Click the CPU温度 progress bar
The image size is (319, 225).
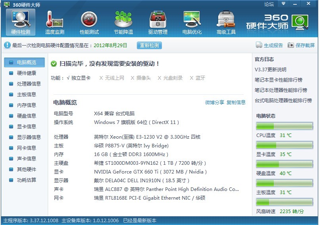284,126
